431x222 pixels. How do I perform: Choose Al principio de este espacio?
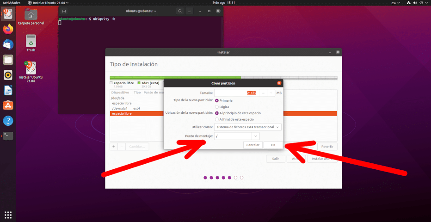coord(217,113)
